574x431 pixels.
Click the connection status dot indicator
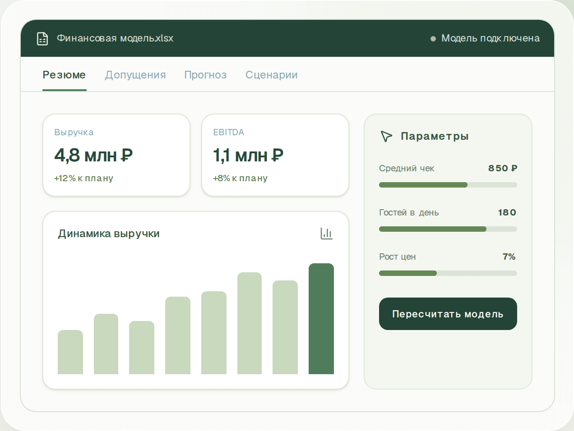coord(433,39)
